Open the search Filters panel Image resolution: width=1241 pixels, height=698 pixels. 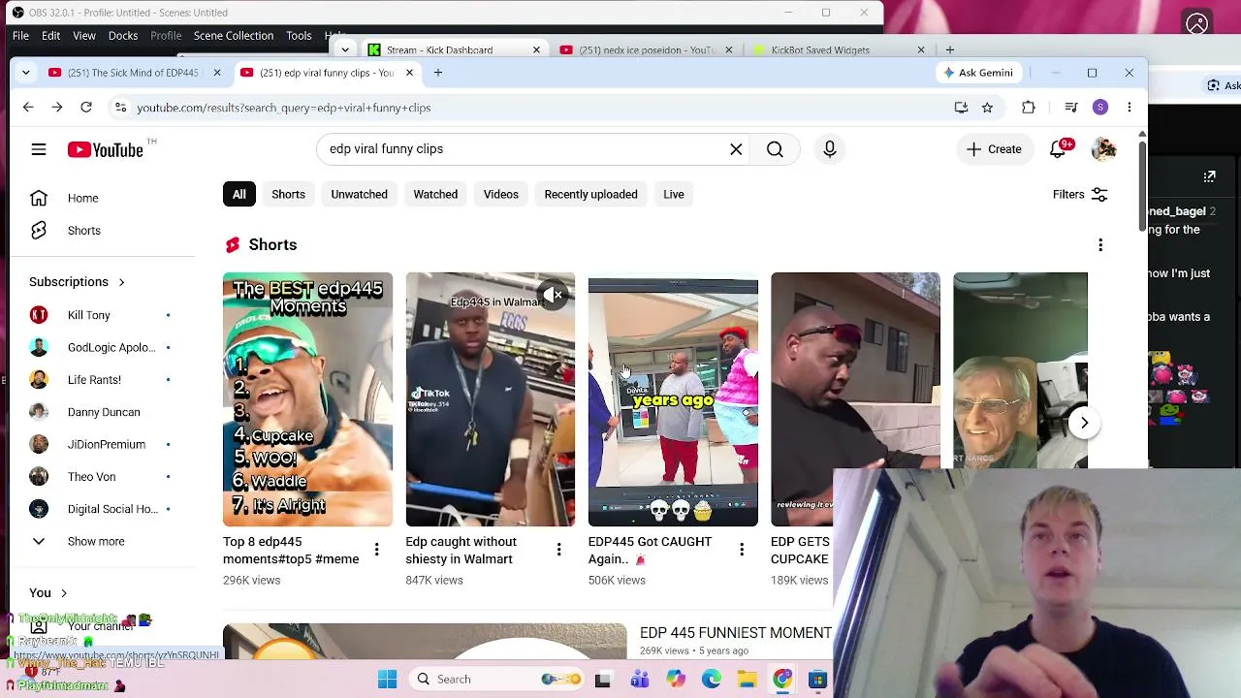1079,194
